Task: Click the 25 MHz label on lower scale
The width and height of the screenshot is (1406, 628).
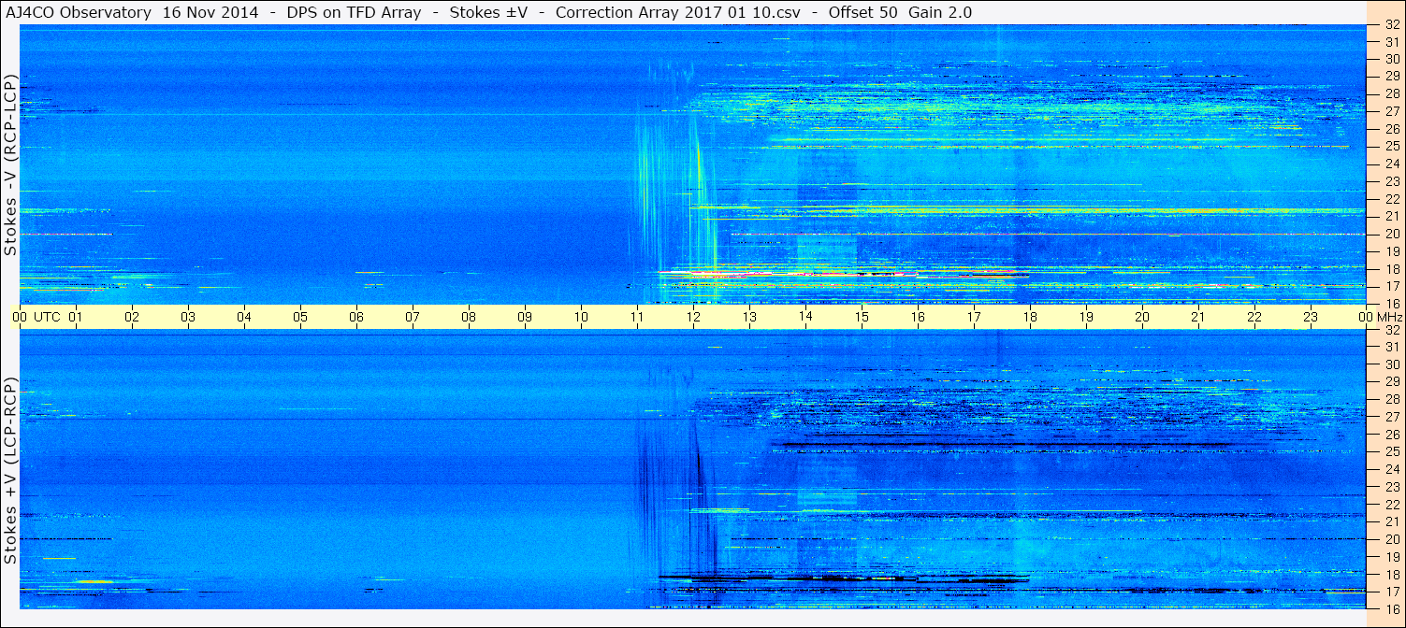Action: 1391,451
